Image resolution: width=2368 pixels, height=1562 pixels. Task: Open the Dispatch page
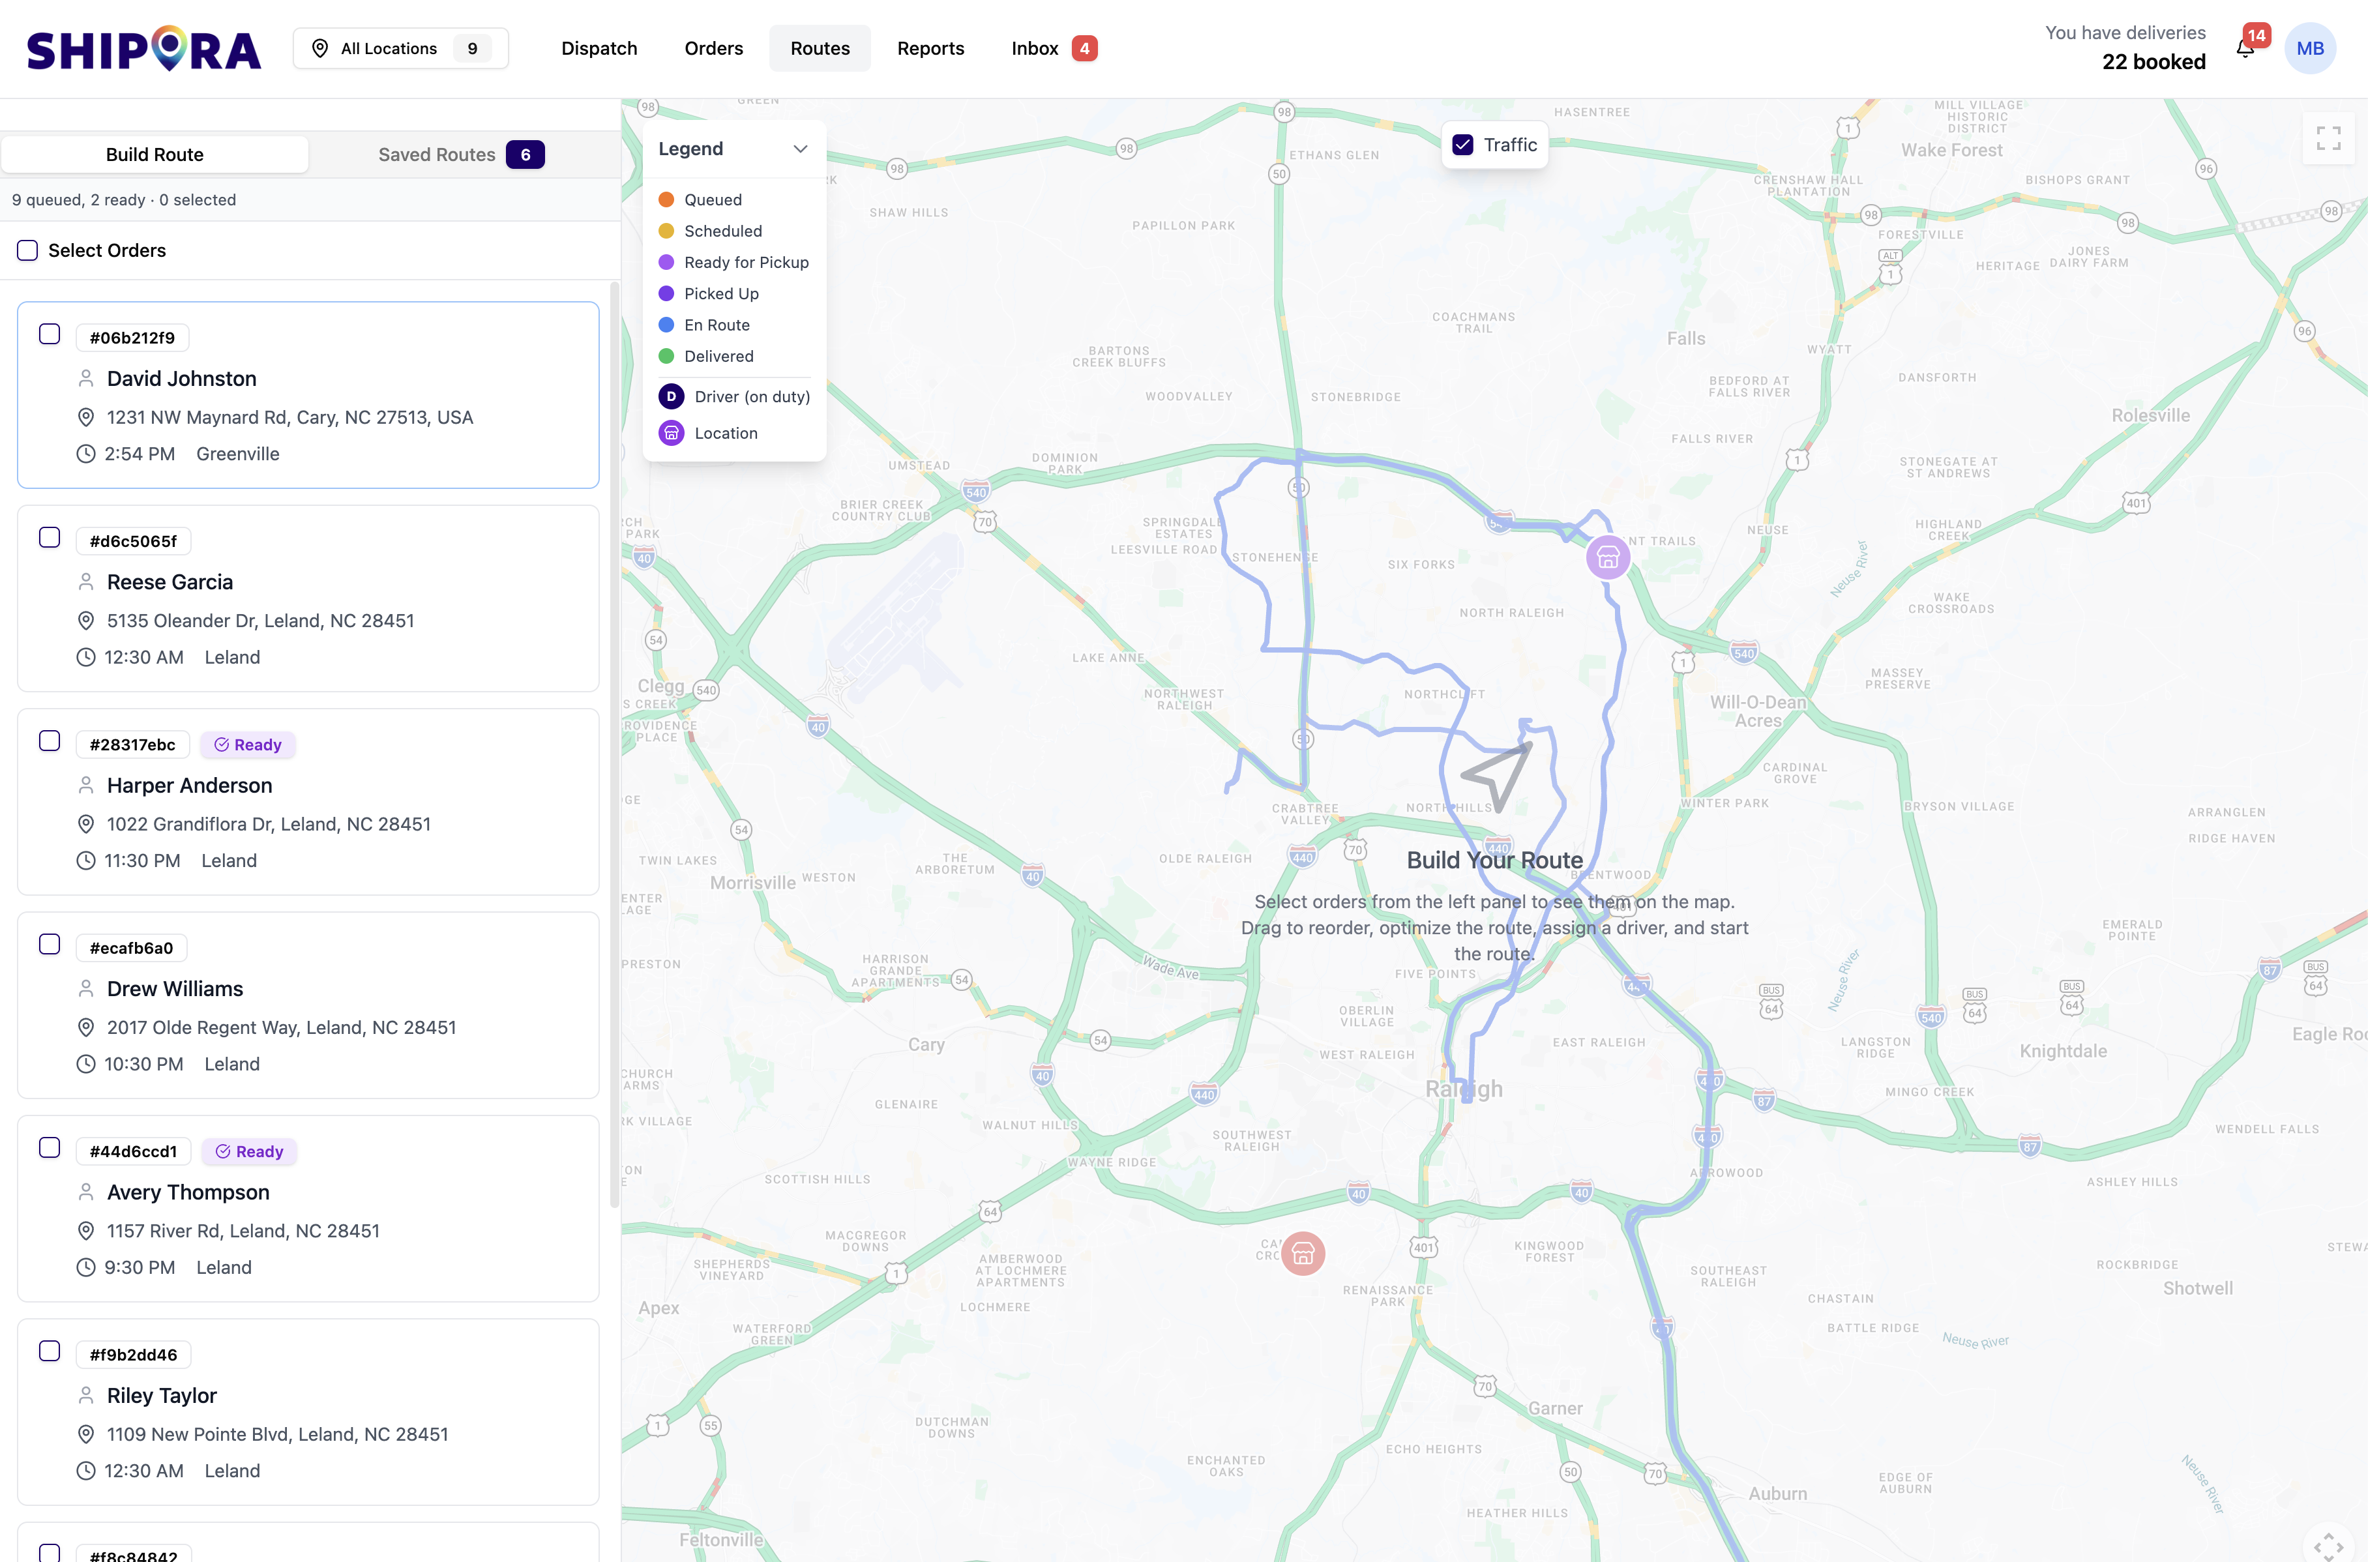(599, 49)
